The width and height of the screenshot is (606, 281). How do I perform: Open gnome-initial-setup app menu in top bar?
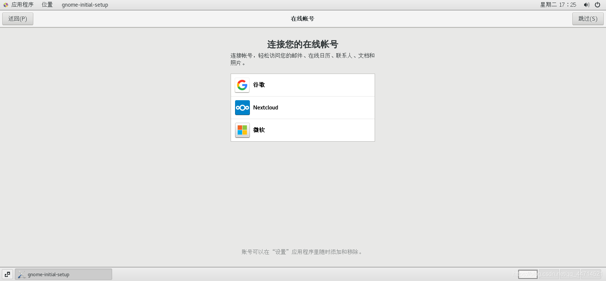click(x=85, y=5)
